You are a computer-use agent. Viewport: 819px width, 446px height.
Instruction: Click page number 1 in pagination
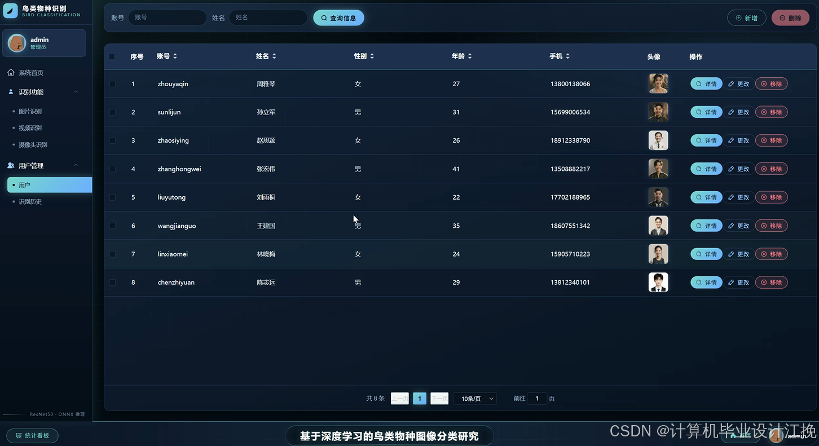tap(420, 399)
